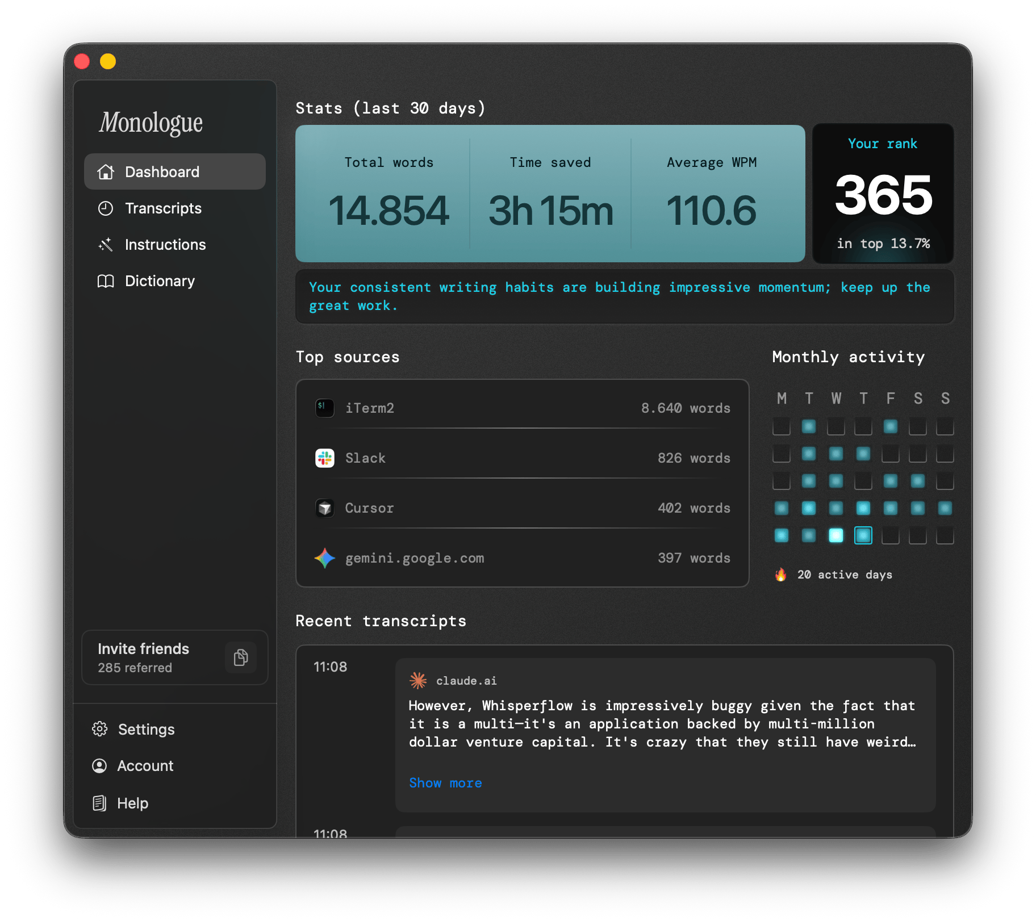Open the Account page

[145, 766]
